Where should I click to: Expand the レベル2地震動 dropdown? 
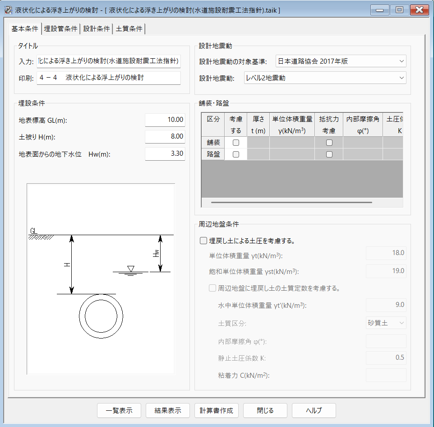point(325,78)
